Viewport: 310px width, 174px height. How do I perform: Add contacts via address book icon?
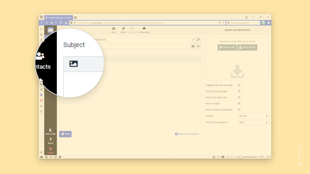193,46
